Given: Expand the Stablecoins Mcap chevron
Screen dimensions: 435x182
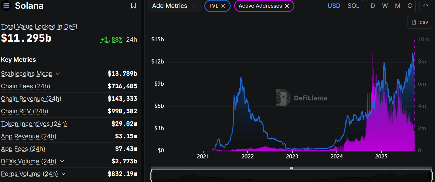Looking at the screenshot, I should click(58, 74).
